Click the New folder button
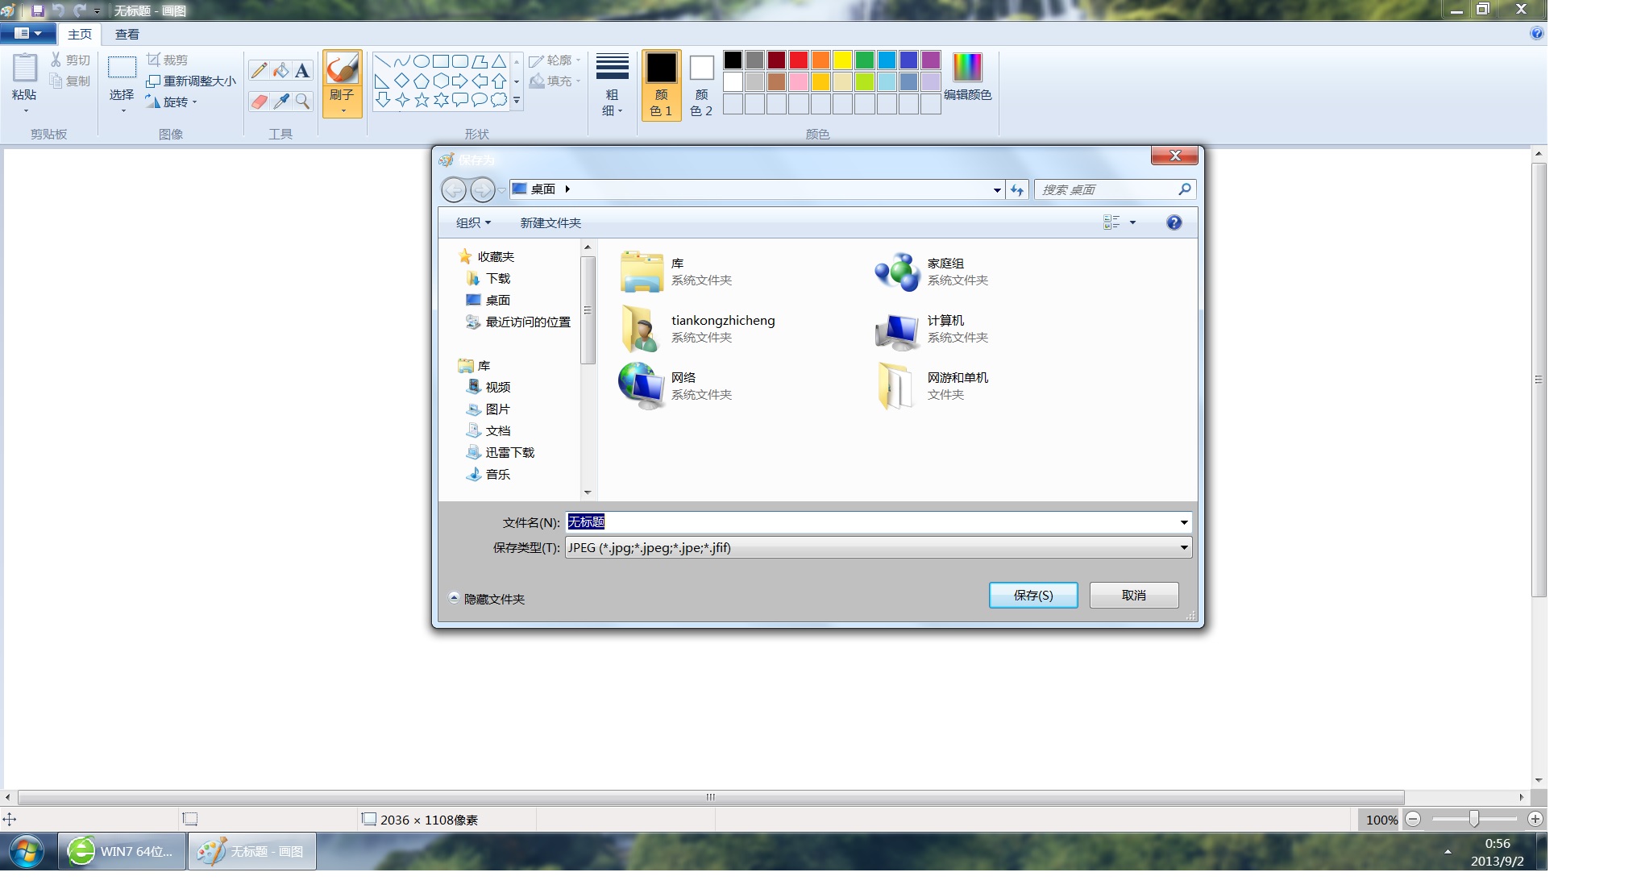This screenshot has height=893, width=1641. point(550,223)
